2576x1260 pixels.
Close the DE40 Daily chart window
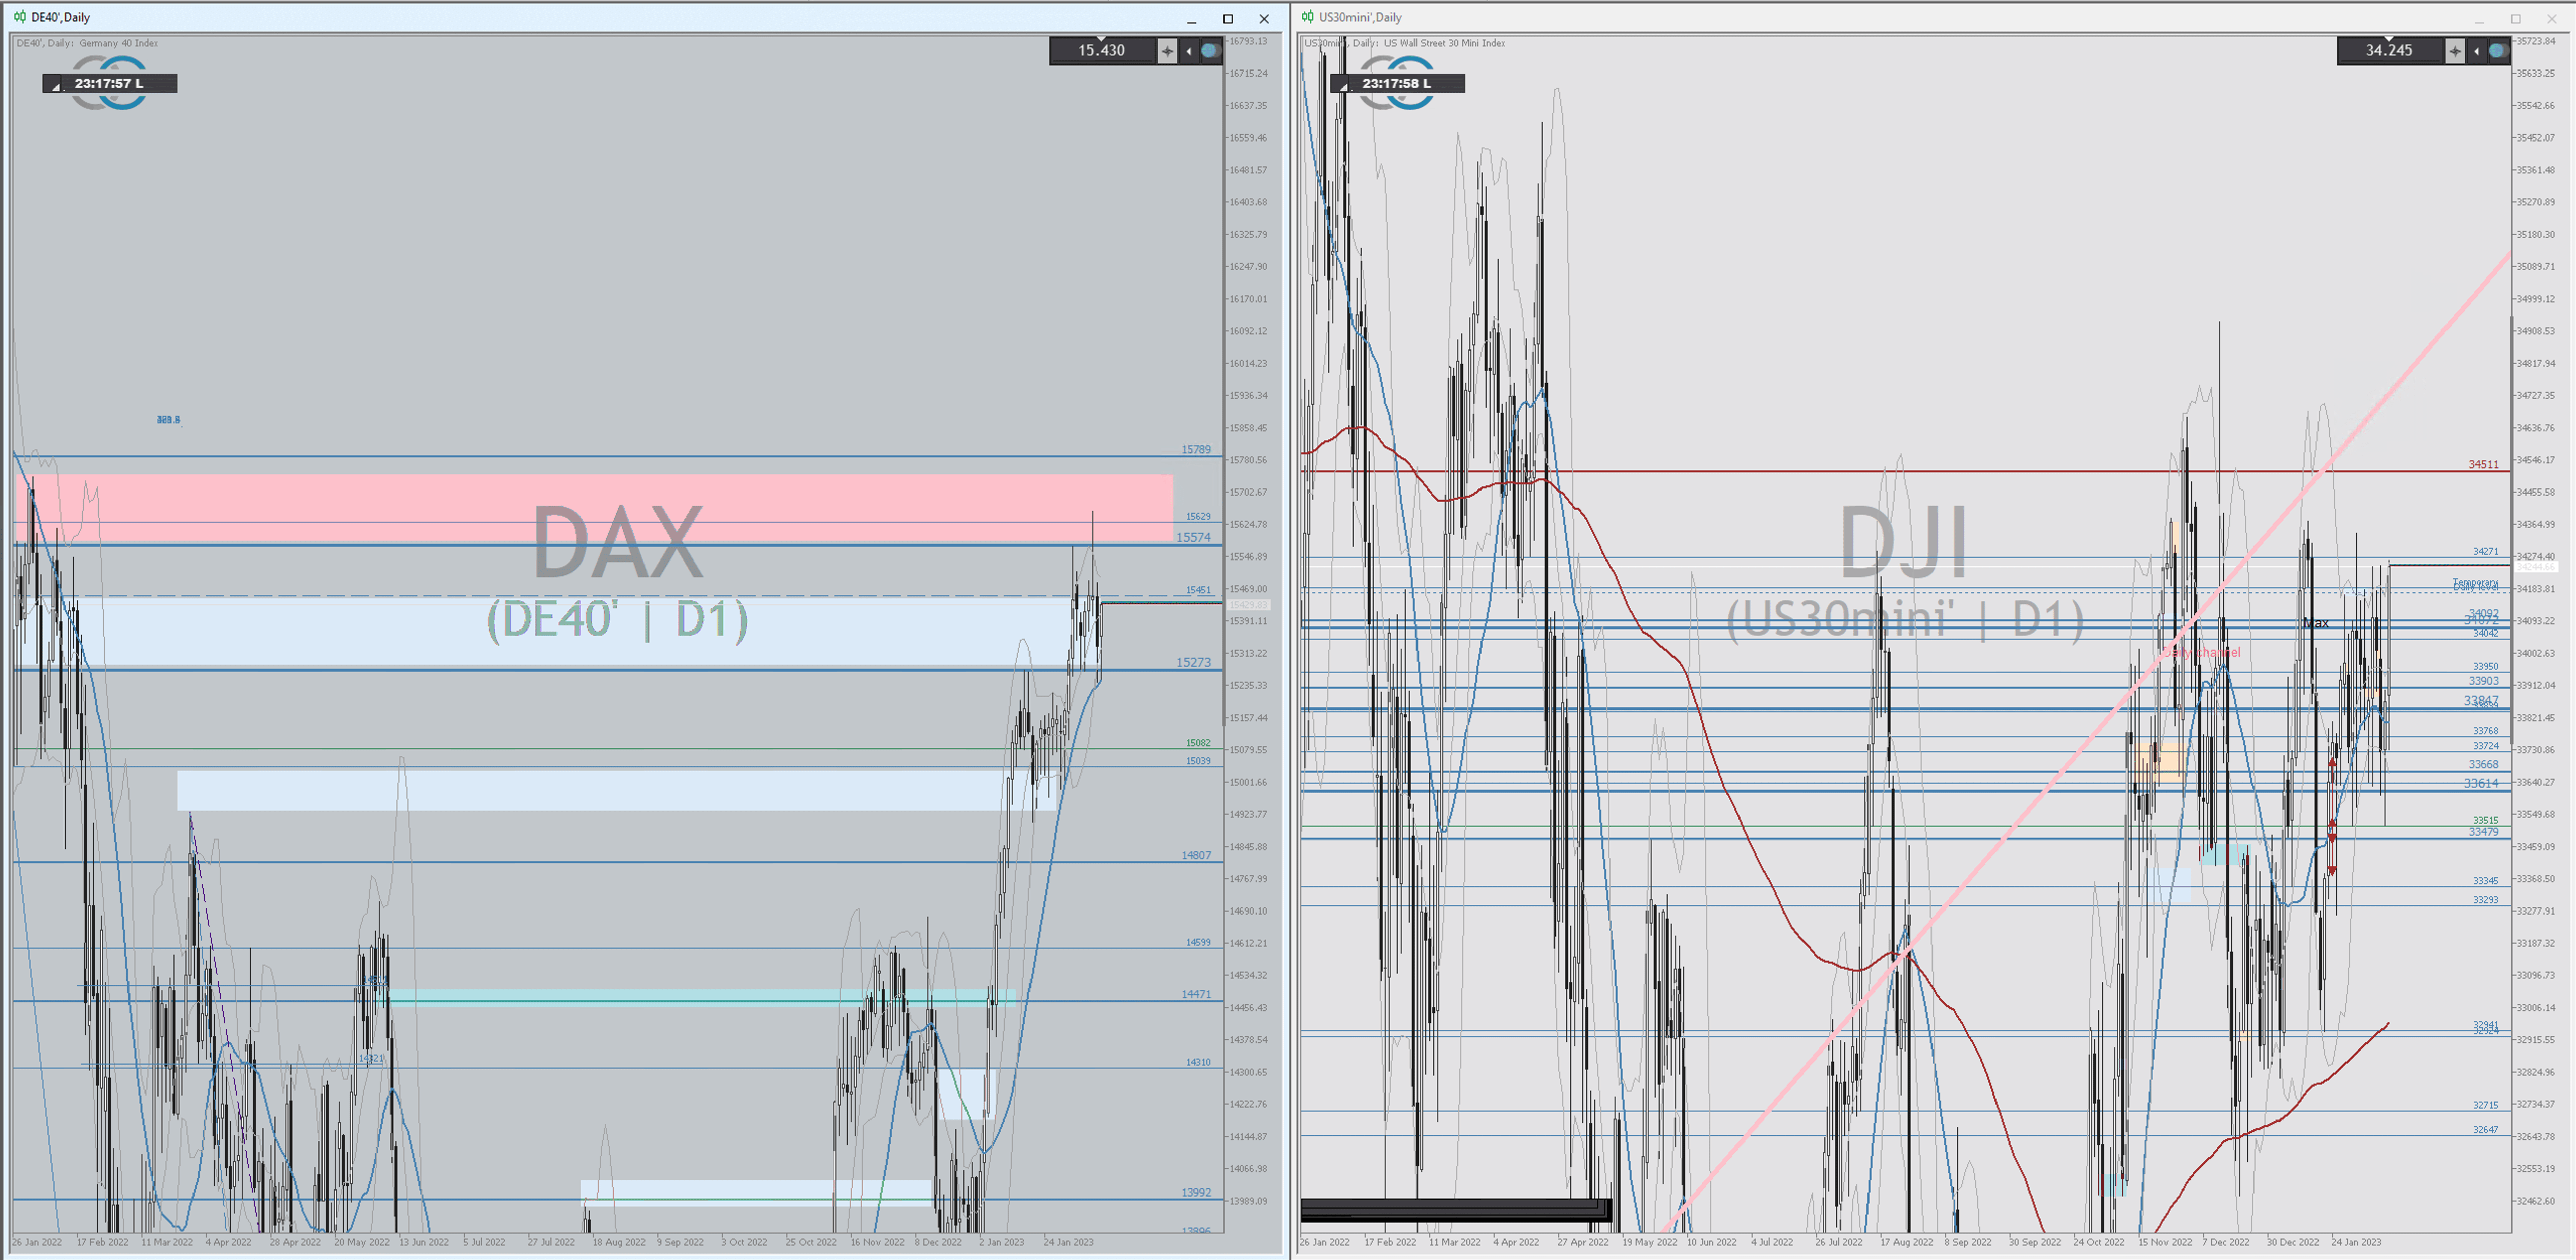1264,18
